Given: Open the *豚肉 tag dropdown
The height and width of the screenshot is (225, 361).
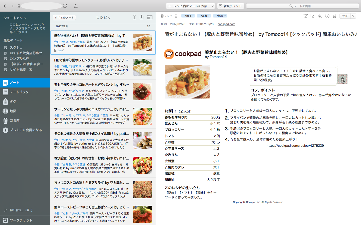Looking at the screenshot, I should click(x=220, y=16).
